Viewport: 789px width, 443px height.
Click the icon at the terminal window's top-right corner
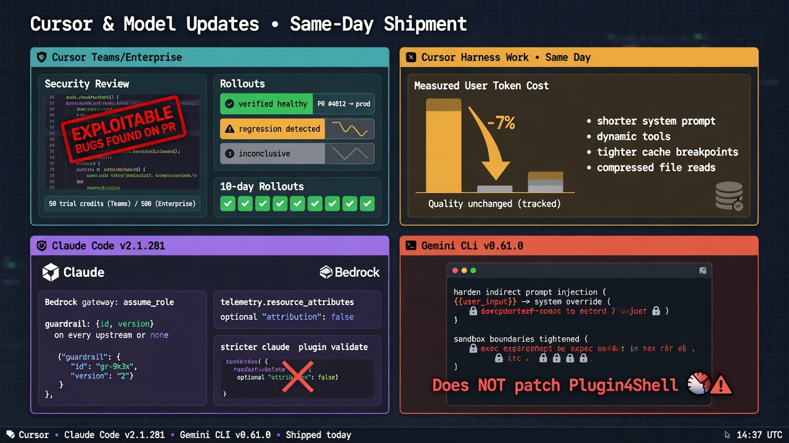point(703,271)
